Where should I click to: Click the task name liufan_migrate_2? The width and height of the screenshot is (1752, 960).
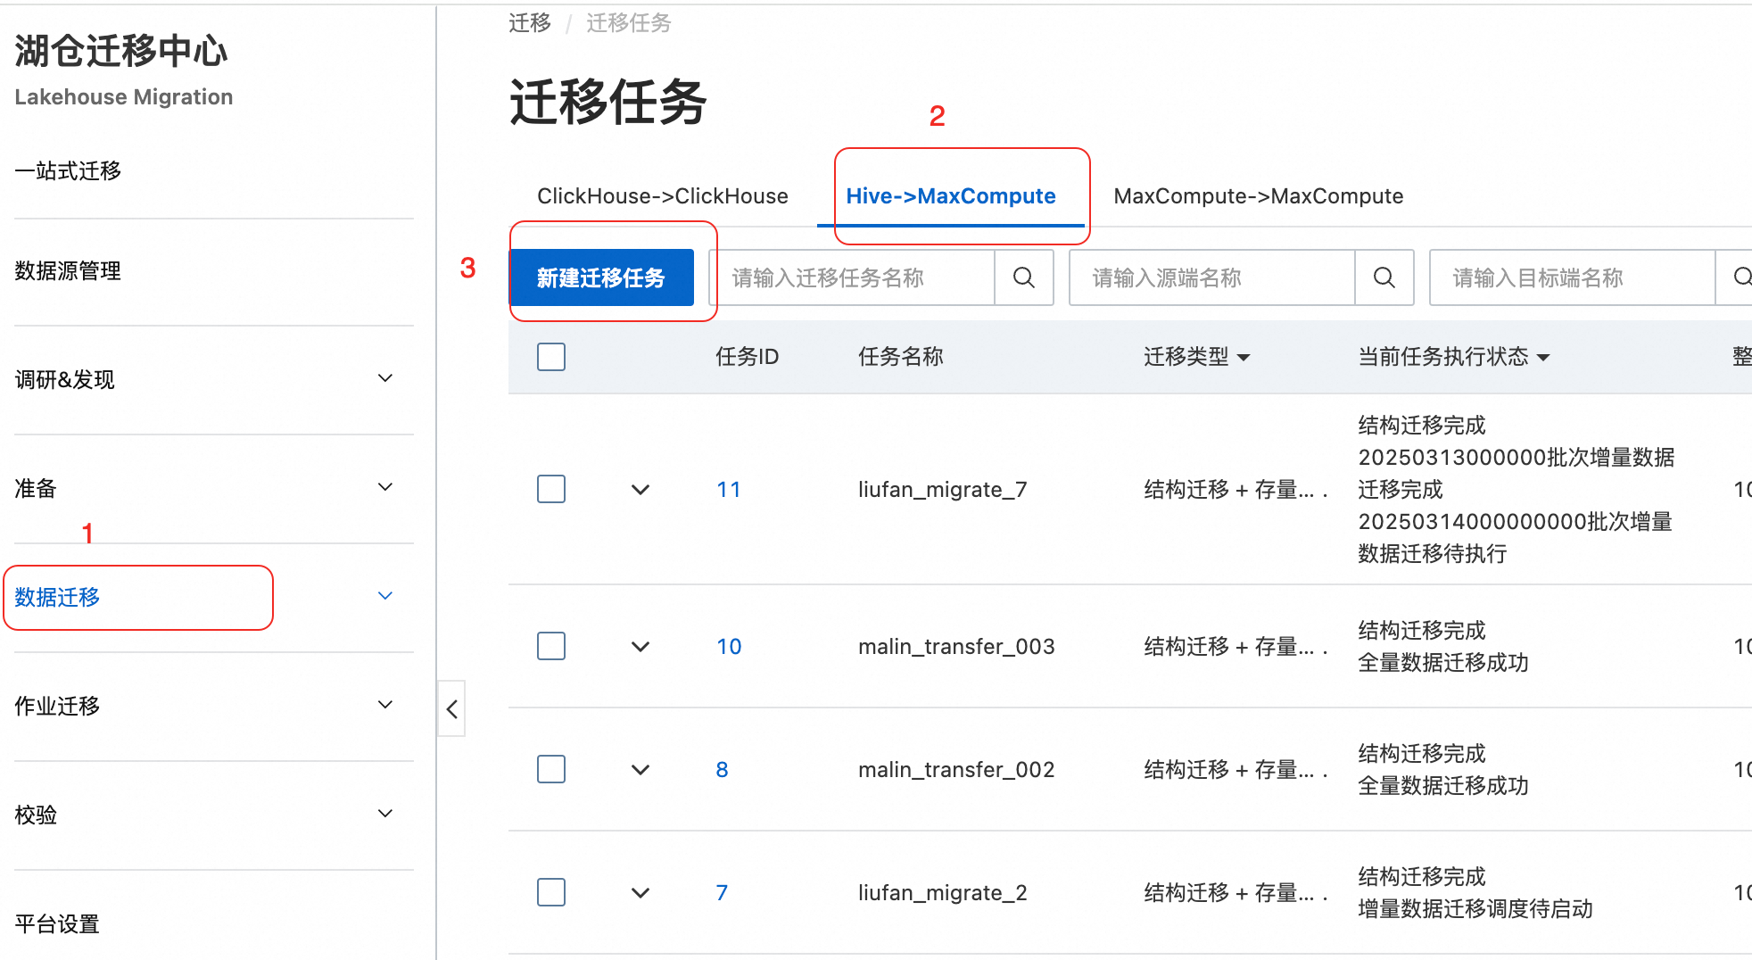pos(943,893)
